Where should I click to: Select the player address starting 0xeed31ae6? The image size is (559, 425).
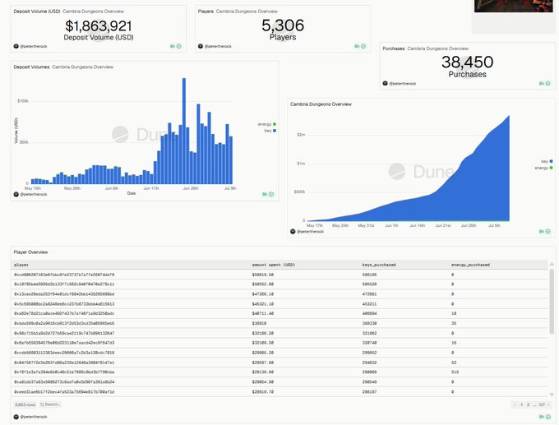click(64, 392)
